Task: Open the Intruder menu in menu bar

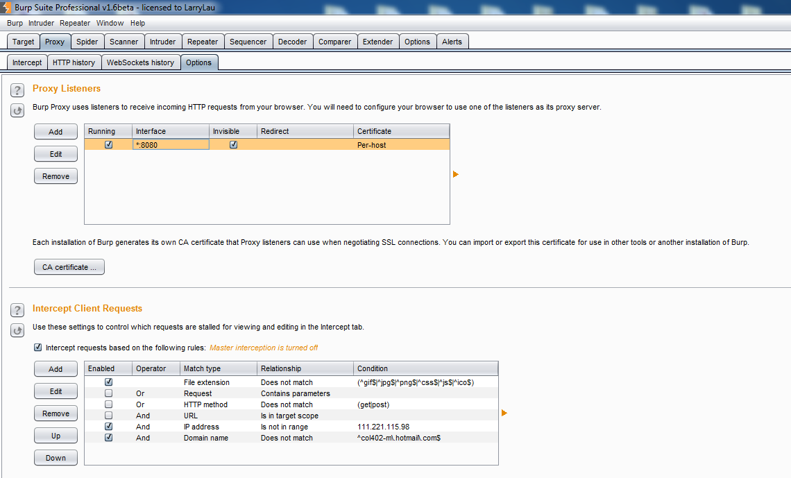Action: click(x=41, y=23)
